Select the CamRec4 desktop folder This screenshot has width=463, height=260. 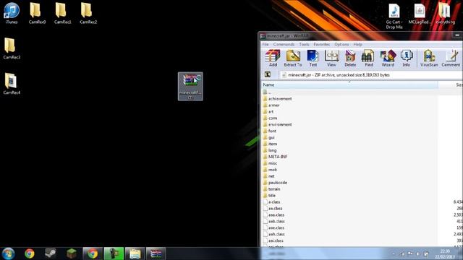[12, 84]
